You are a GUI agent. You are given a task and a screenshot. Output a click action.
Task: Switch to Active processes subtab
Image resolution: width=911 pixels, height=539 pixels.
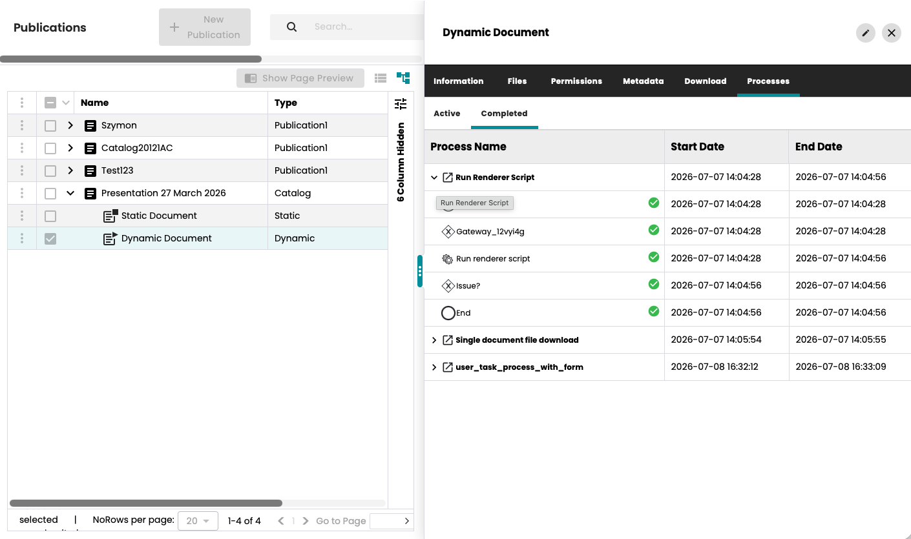[447, 114]
